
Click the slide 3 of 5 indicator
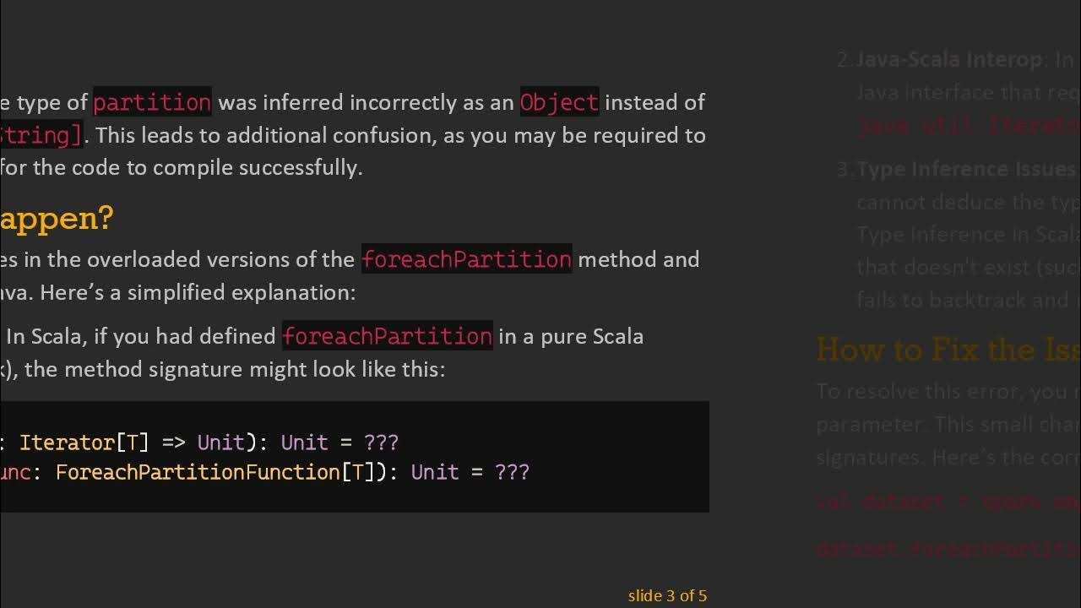click(x=667, y=595)
